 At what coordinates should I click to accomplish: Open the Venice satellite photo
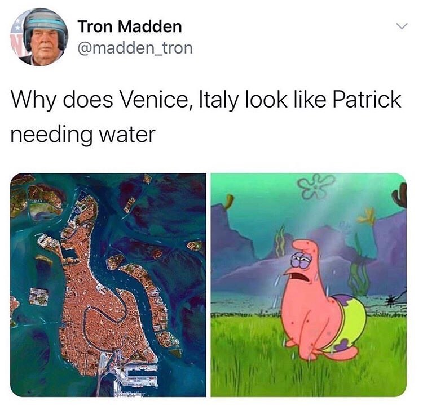point(108,285)
